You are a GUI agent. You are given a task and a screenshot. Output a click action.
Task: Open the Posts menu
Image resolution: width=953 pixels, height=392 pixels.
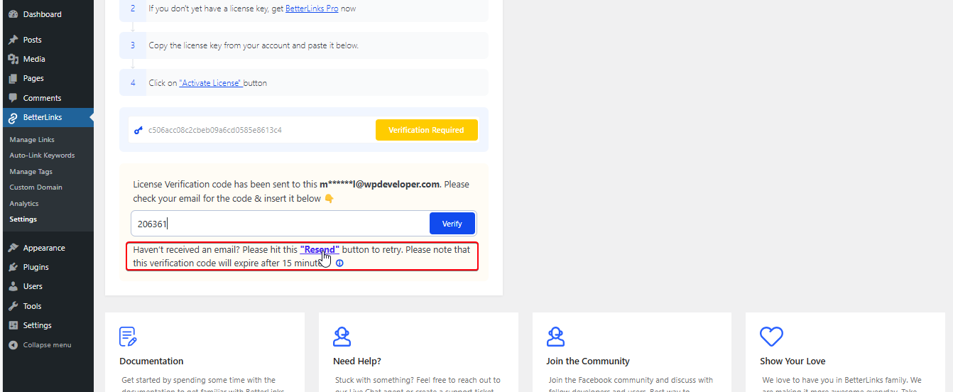47,40
